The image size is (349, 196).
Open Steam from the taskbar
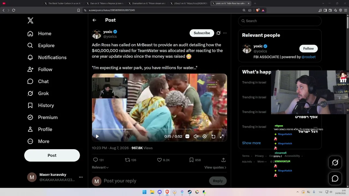tap(189, 192)
